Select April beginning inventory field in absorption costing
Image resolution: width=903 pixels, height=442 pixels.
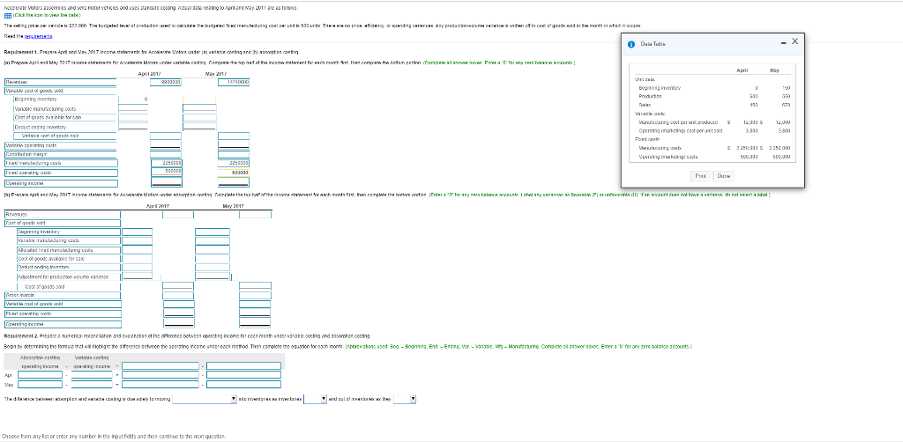137,232
